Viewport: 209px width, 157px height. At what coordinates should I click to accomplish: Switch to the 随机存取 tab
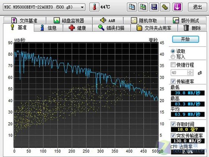tap(144, 21)
